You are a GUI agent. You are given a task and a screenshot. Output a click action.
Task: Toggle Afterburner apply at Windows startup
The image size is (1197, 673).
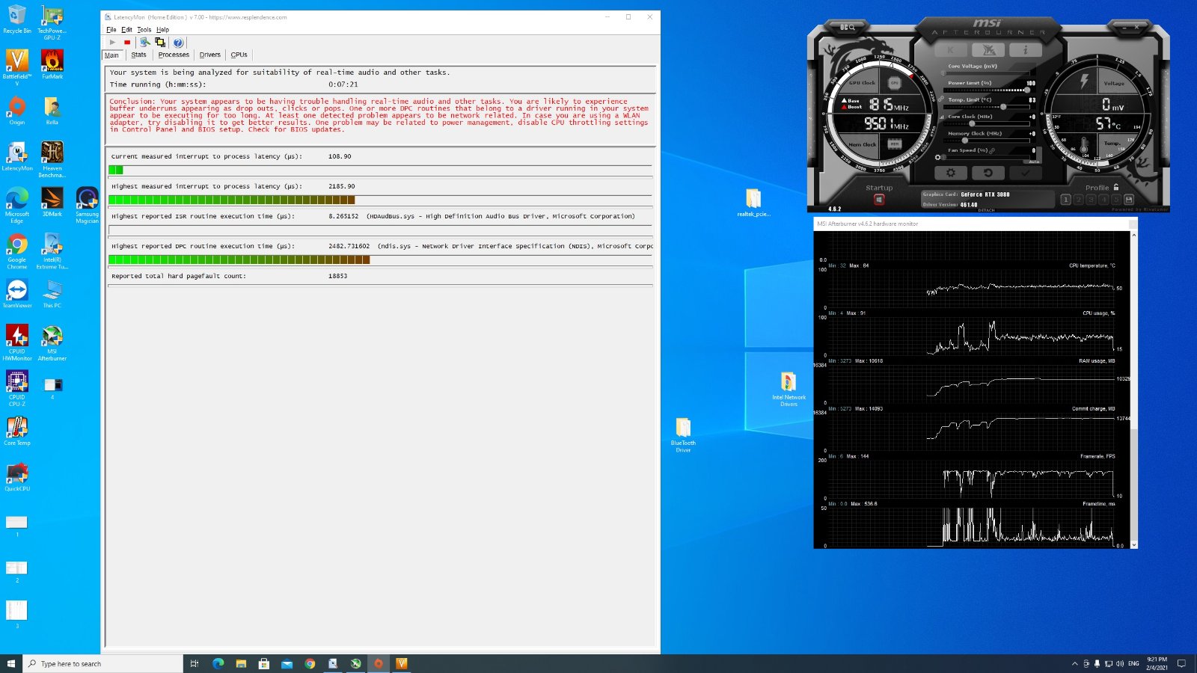tap(879, 200)
